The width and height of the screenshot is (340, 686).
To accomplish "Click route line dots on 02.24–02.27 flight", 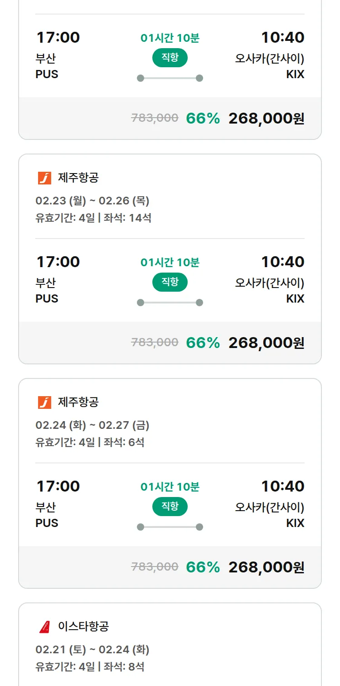I will tap(170, 527).
